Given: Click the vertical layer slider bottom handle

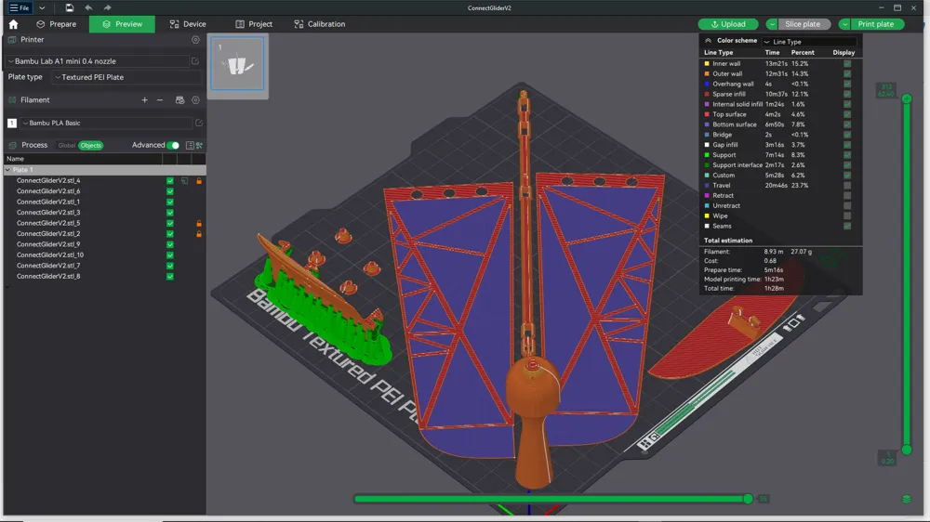Looking at the screenshot, I should click(906, 450).
